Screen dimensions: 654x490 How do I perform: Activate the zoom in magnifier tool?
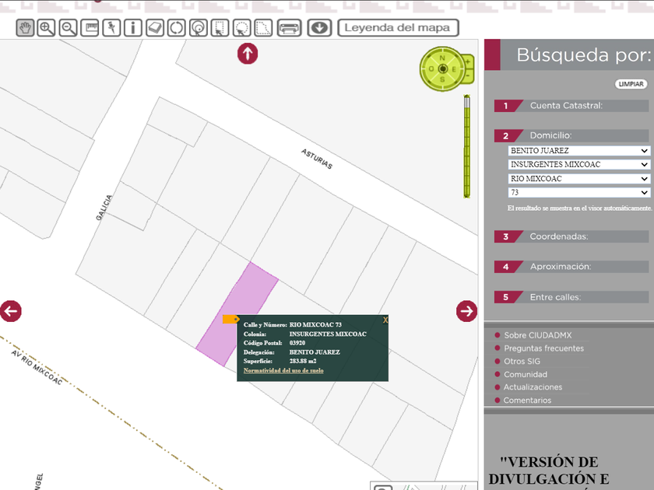[x=46, y=28]
